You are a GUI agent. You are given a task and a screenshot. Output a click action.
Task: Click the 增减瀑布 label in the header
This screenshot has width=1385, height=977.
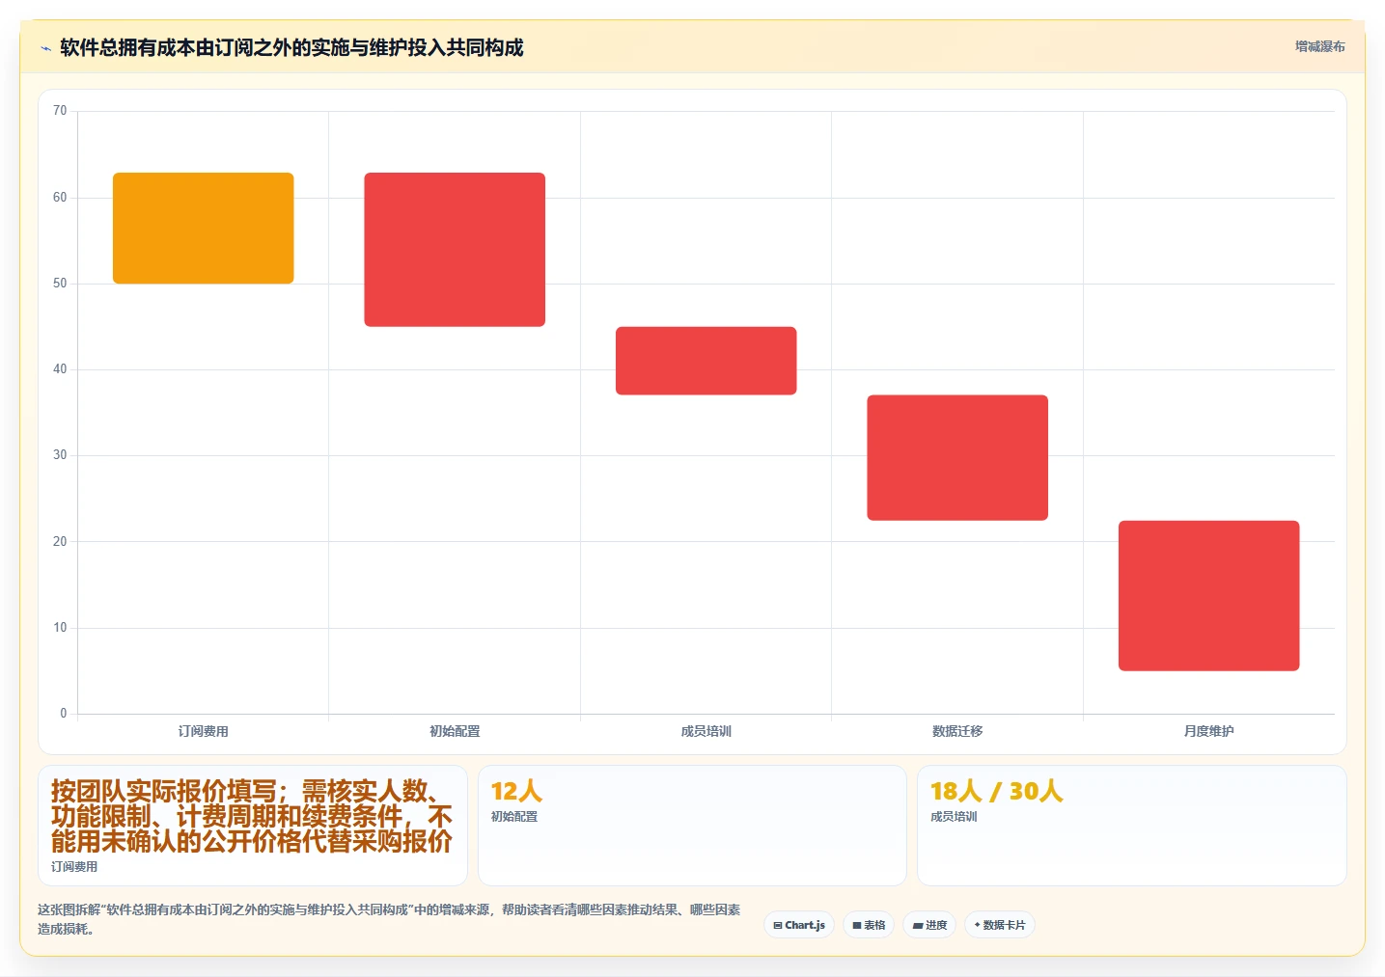click(1319, 46)
